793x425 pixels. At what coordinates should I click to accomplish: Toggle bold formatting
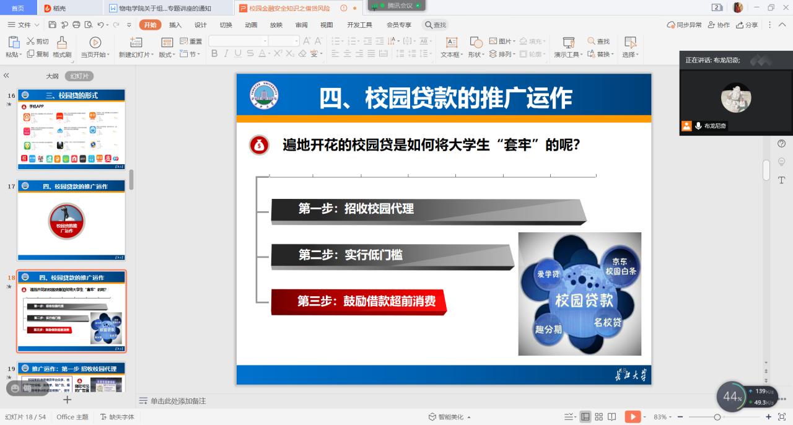point(214,54)
